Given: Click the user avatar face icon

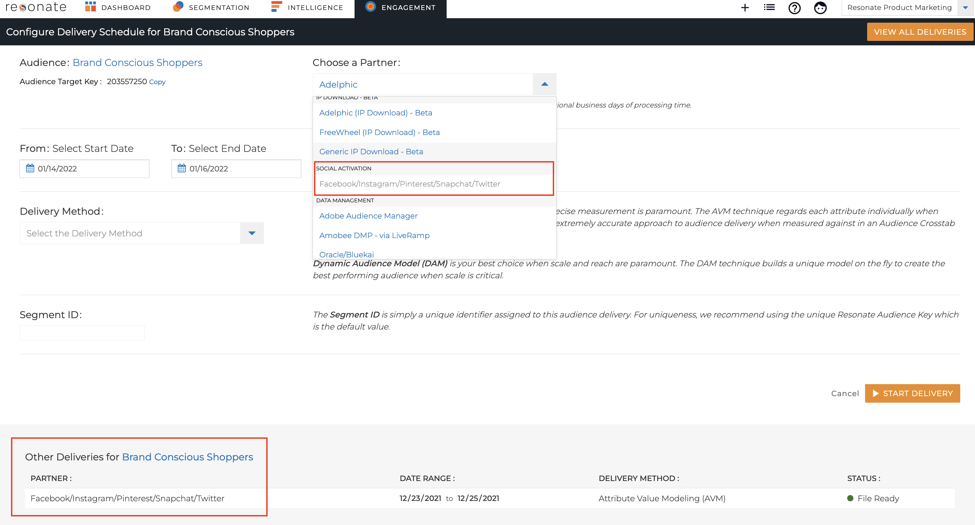Looking at the screenshot, I should coord(820,8).
